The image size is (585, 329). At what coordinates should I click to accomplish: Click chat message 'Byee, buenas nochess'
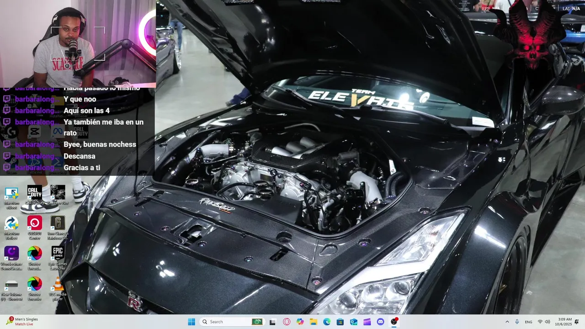coord(100,144)
